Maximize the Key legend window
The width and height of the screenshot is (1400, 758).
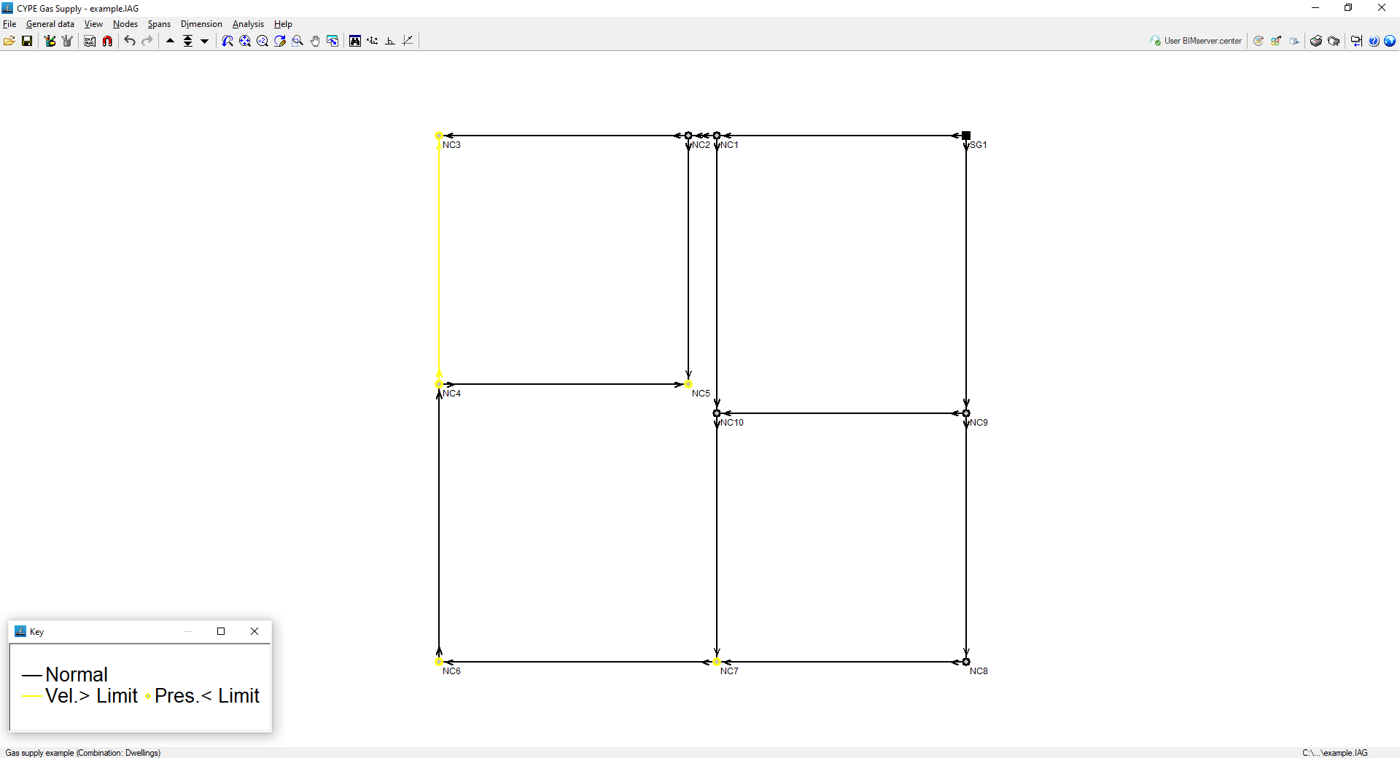click(x=221, y=631)
